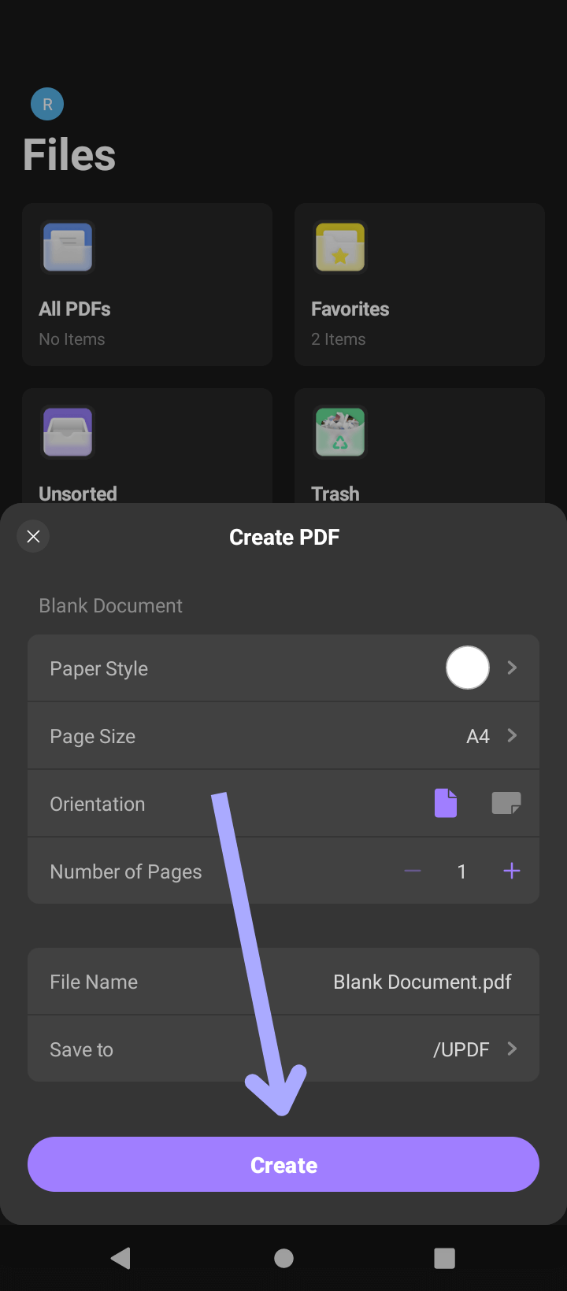567x1291 pixels.
Task: Click the page count value 1
Action: (x=462, y=871)
